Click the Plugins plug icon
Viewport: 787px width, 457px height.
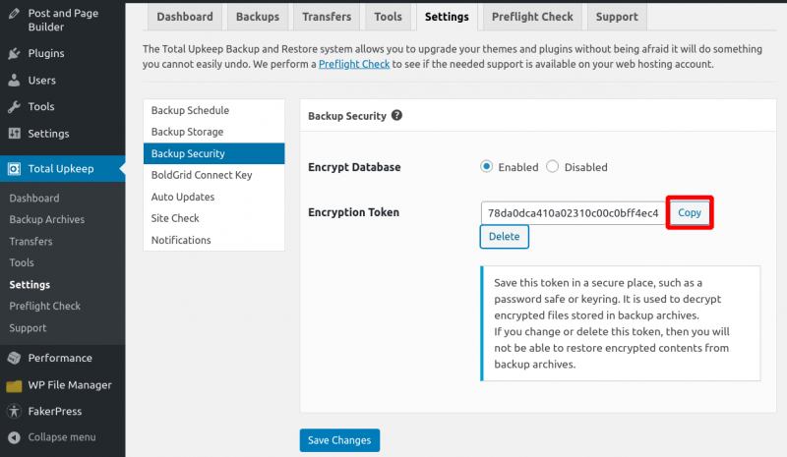(x=14, y=53)
